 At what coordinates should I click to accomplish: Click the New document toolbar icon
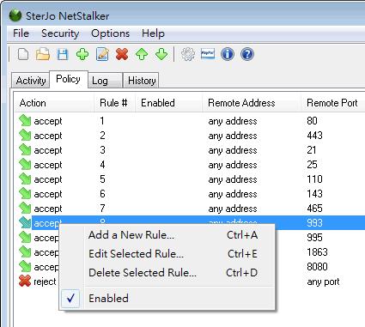(23, 54)
